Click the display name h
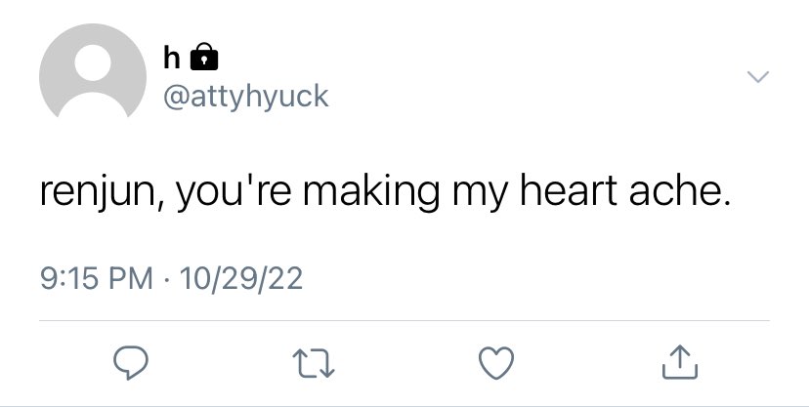809x407 pixels. pos(172,57)
